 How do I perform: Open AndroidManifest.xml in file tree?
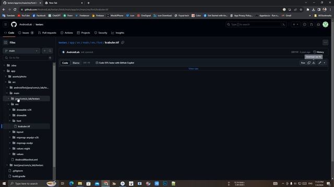27,159
